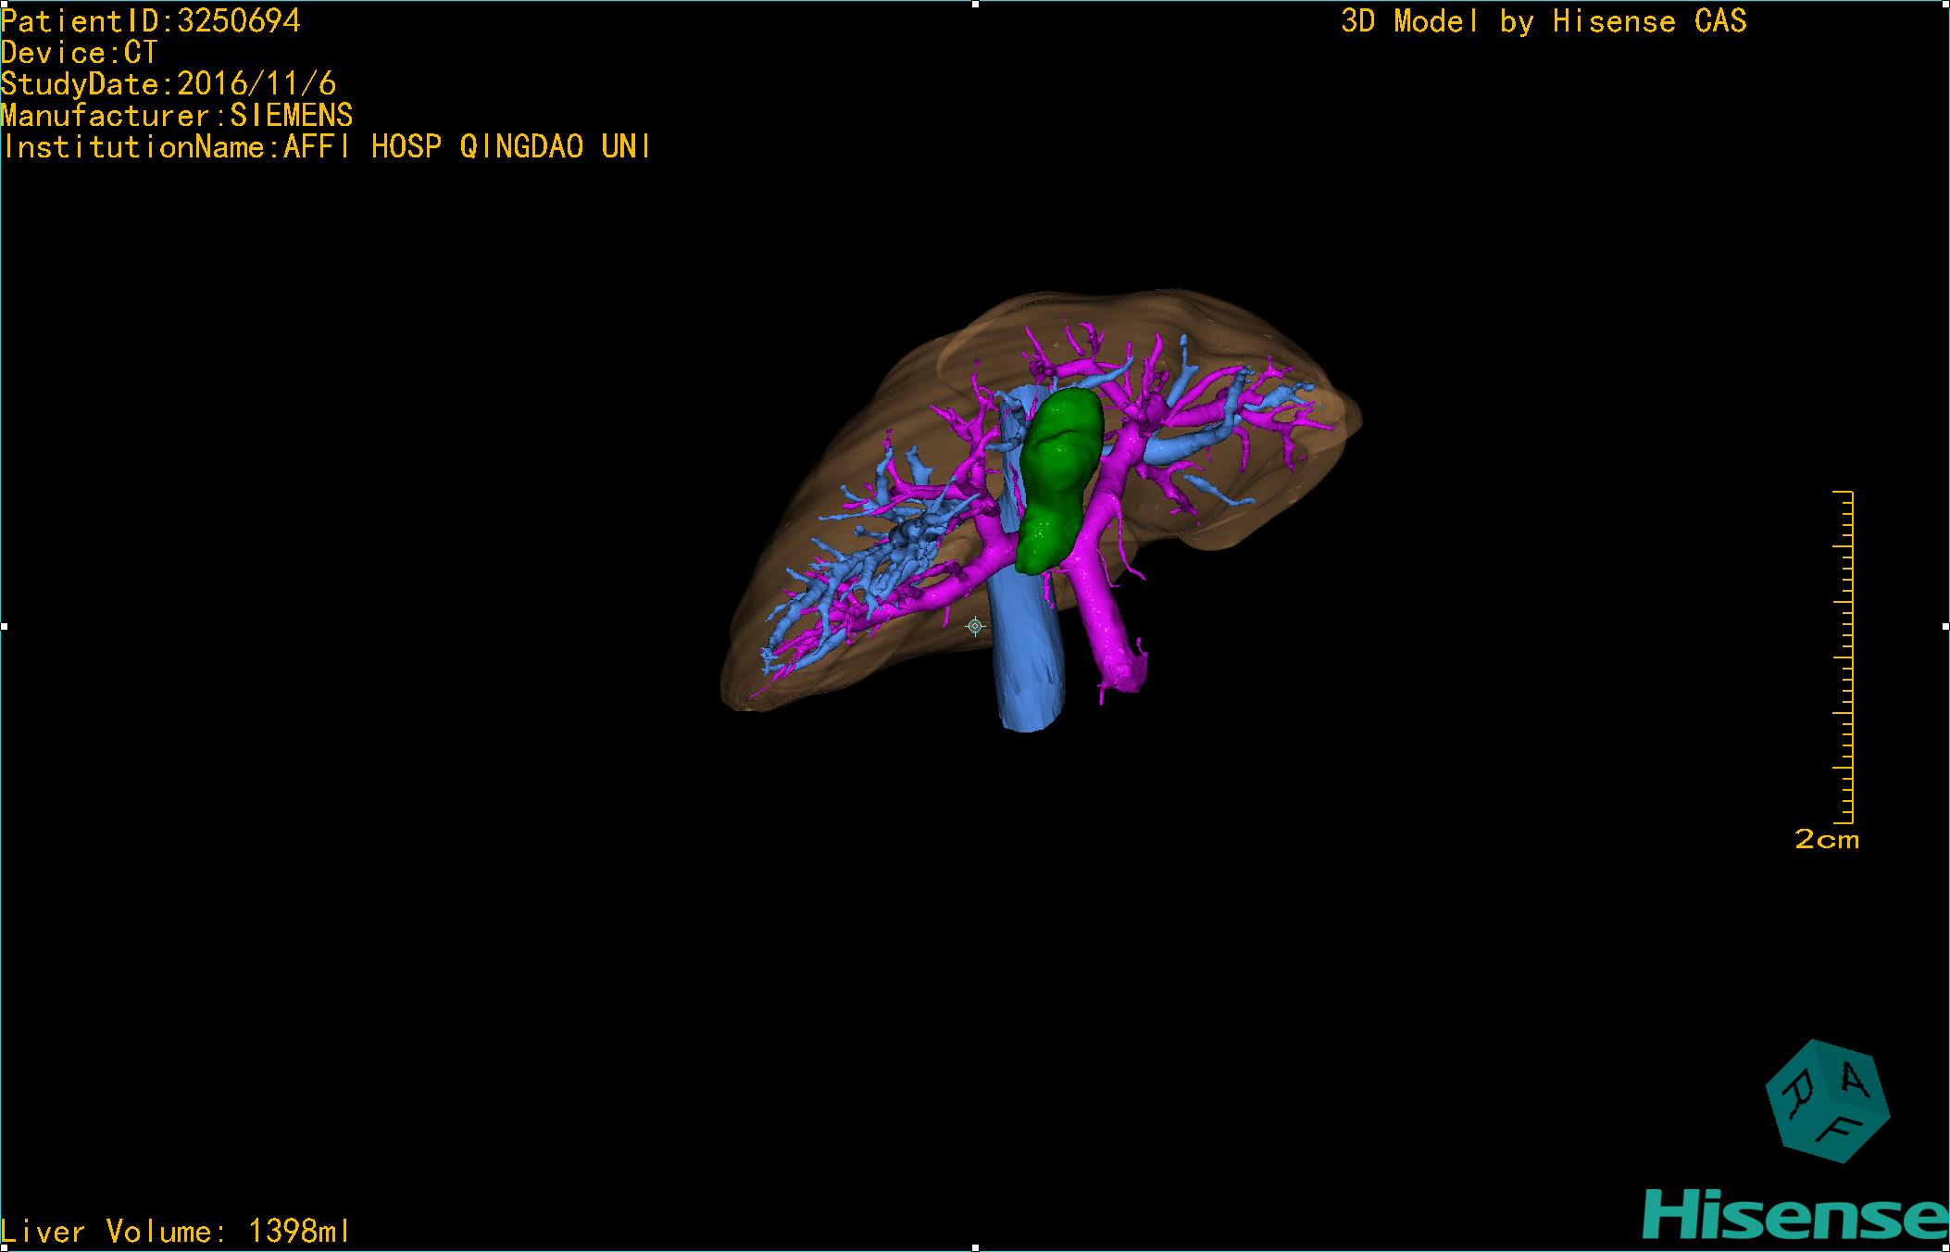The height and width of the screenshot is (1252, 1950).
Task: Click the left-middle viewport border handle
Action: pyautogui.click(x=4, y=627)
